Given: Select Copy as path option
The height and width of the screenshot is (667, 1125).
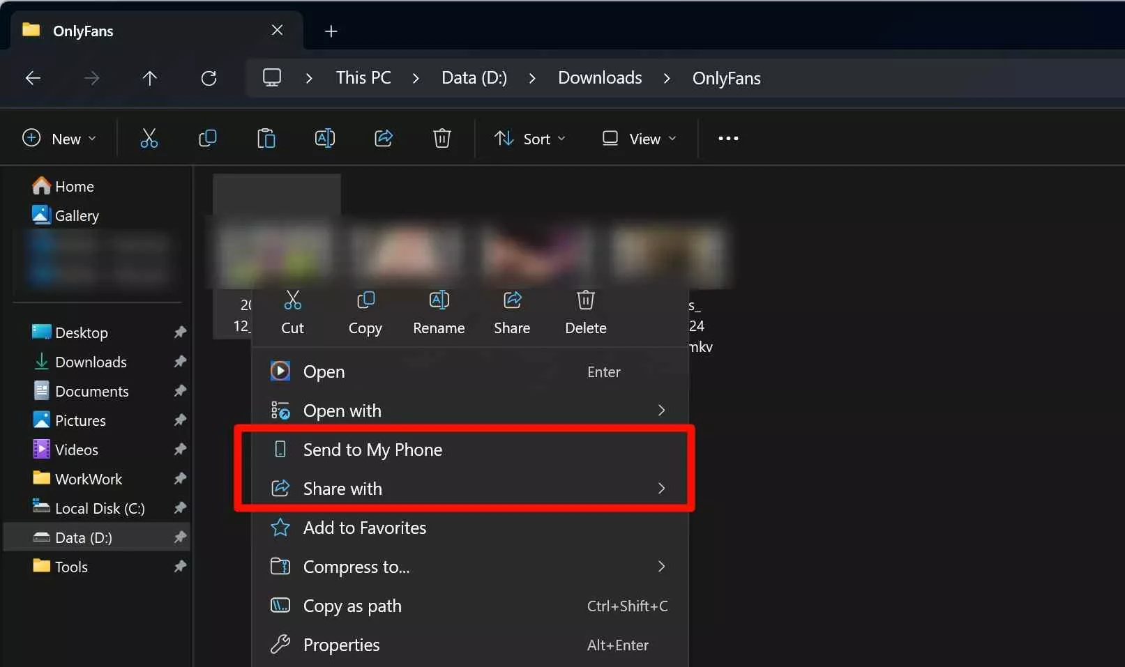Looking at the screenshot, I should tap(352, 606).
